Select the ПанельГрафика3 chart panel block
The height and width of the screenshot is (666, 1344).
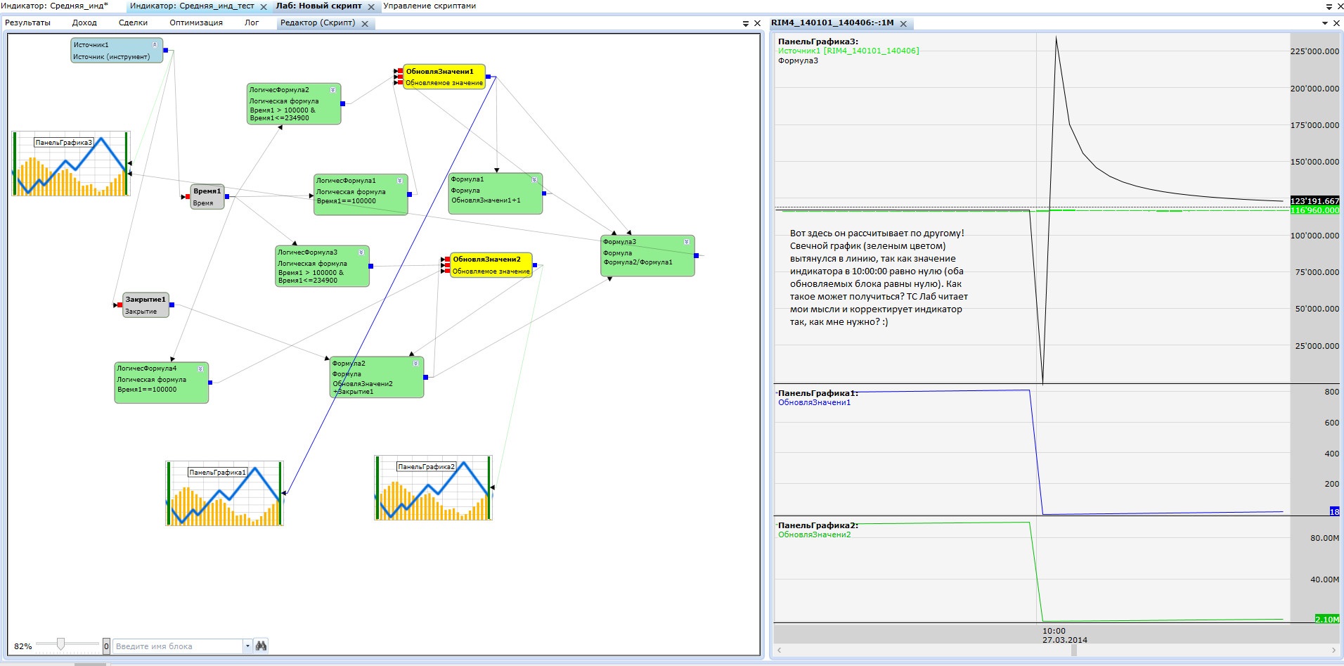pyautogui.click(x=70, y=164)
